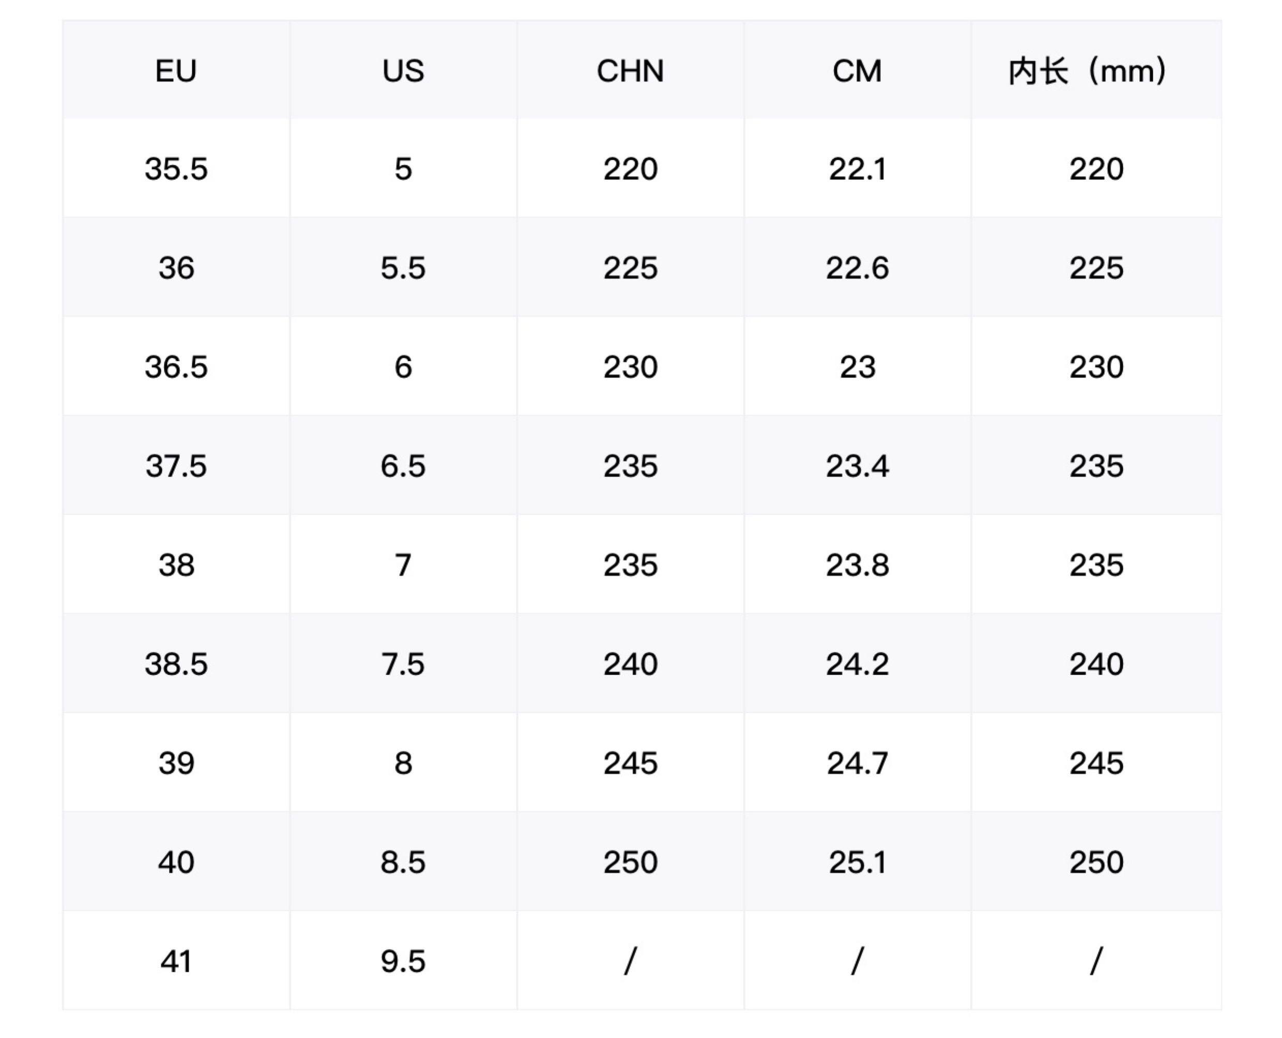Image resolution: width=1282 pixels, height=1038 pixels.
Task: Select the US column header
Action: tap(403, 71)
